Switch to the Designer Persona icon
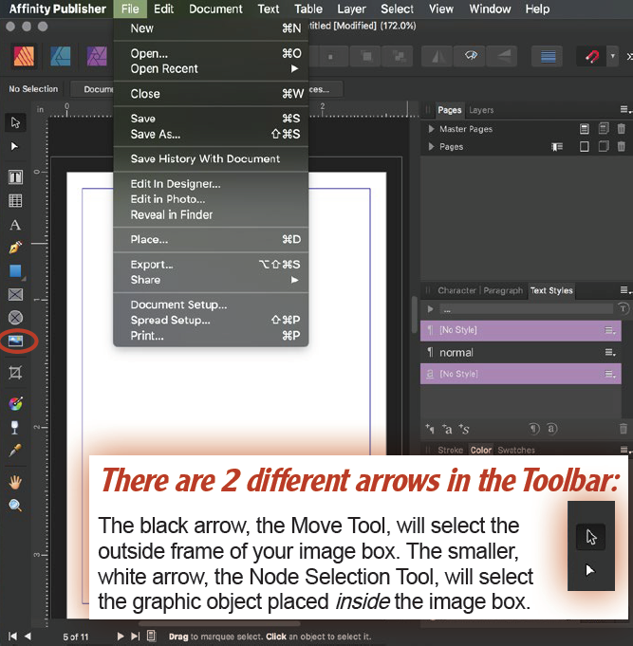Viewport: 633px width, 646px height. [60, 57]
